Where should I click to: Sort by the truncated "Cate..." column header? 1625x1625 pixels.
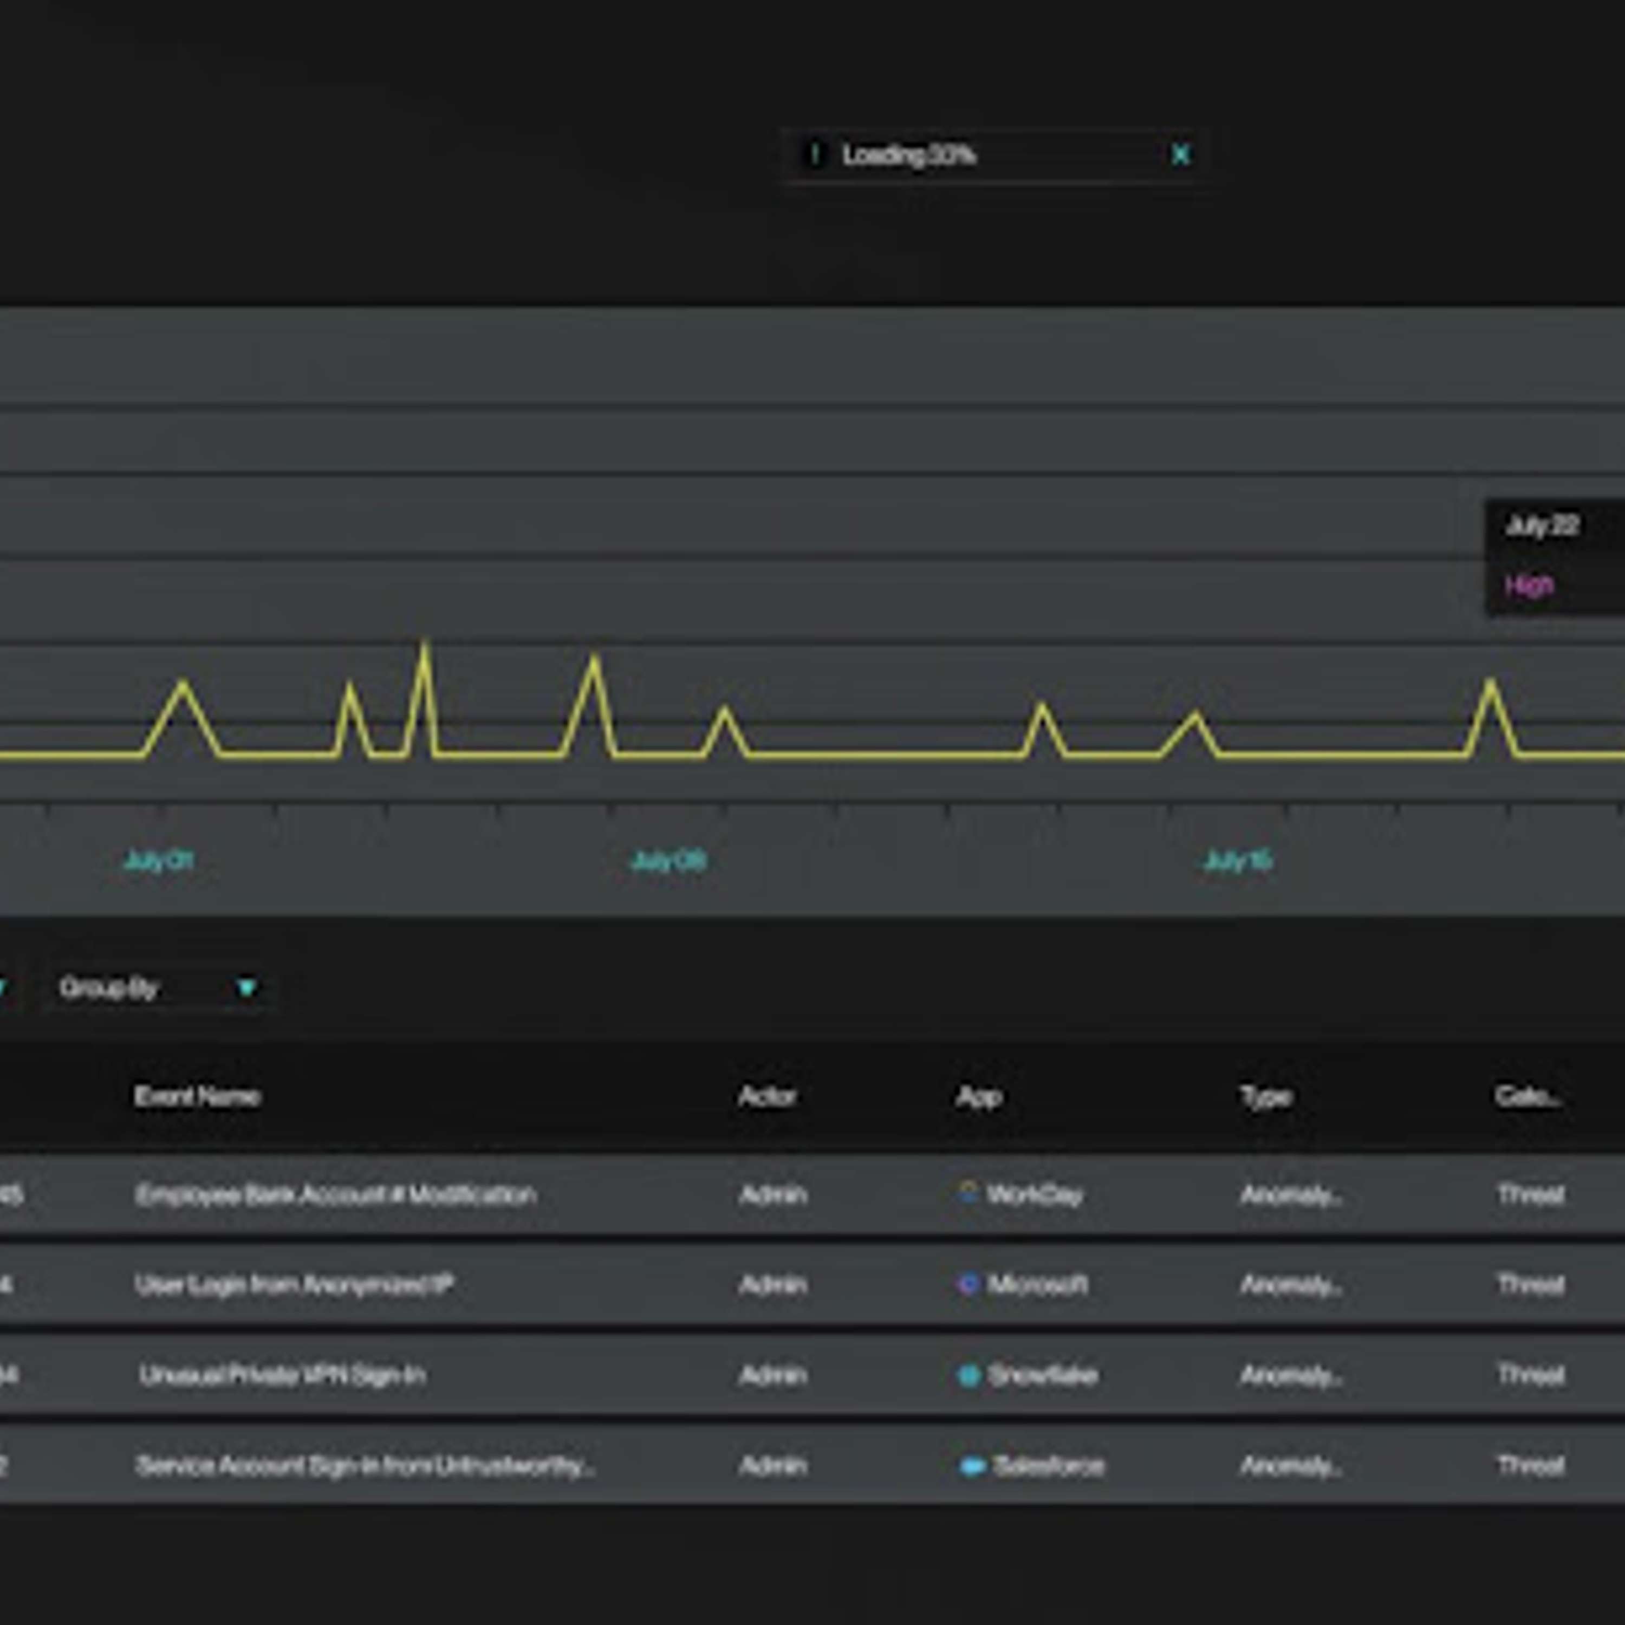click(1528, 1096)
